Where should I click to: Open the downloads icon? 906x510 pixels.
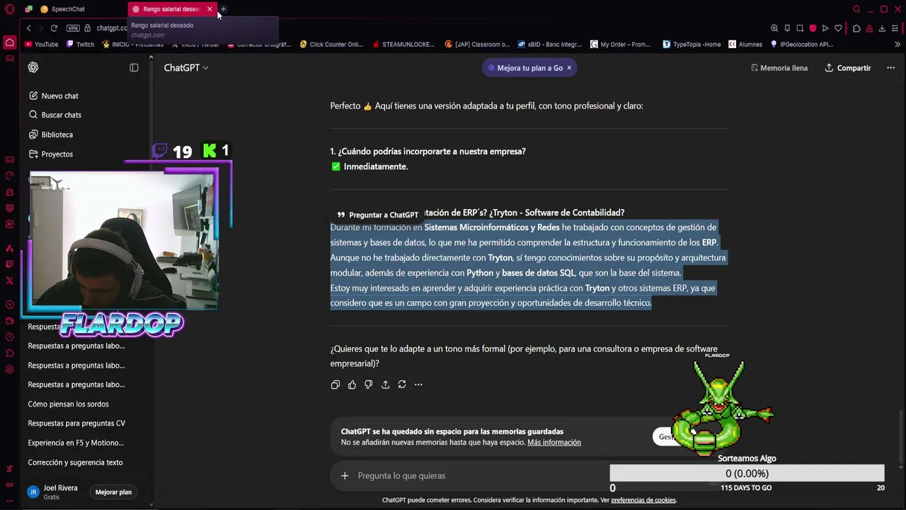[x=882, y=28]
